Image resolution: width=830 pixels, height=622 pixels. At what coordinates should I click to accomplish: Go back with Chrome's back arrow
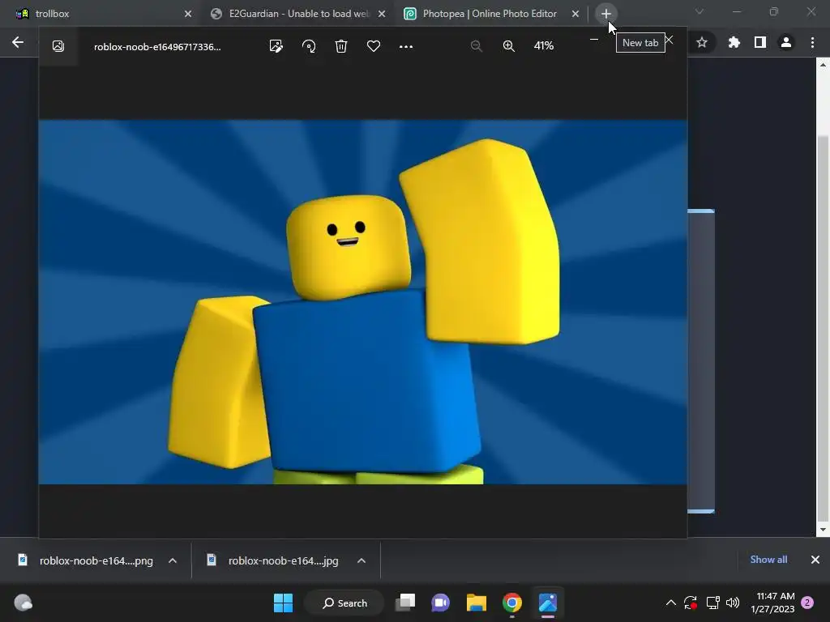point(18,42)
